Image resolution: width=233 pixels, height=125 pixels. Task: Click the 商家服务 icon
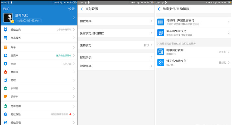[6, 38]
